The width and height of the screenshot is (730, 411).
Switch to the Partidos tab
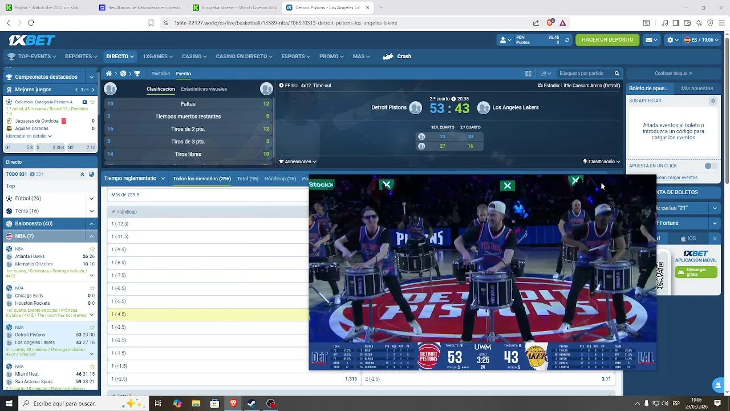point(160,74)
